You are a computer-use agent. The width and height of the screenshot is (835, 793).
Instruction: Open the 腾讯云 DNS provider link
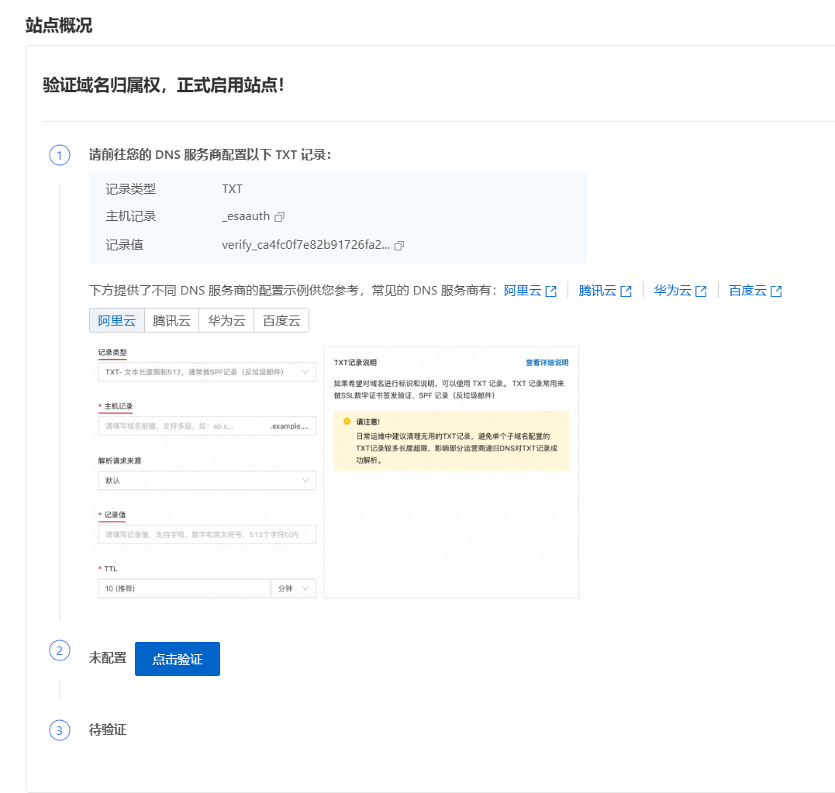[x=597, y=291]
